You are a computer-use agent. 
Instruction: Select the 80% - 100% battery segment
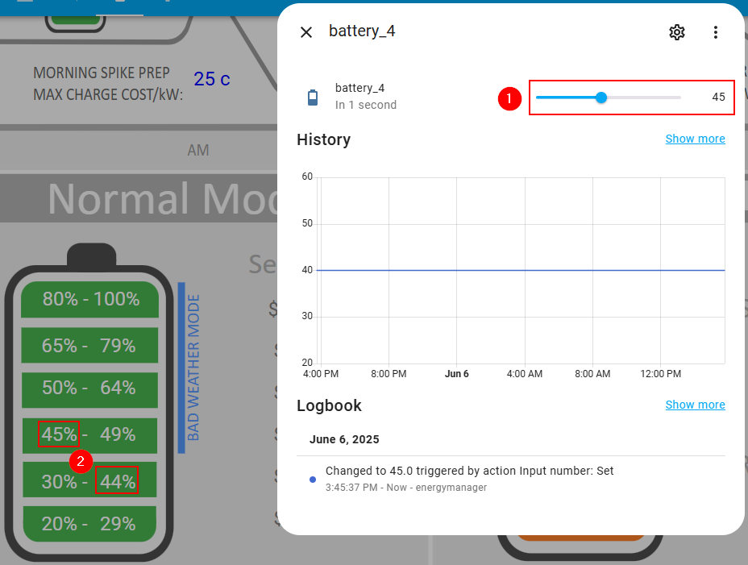click(89, 299)
